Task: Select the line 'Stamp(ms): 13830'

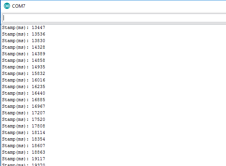Action: coord(24,41)
